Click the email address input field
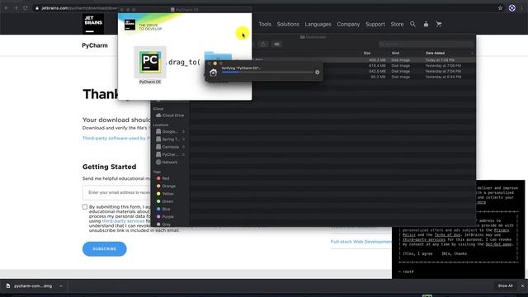The image size is (528, 297). click(x=116, y=192)
